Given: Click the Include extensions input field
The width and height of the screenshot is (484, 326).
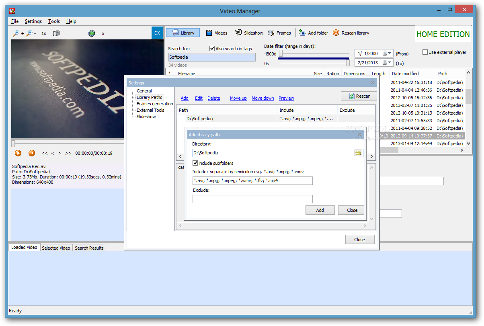Looking at the screenshot, I should (252, 180).
